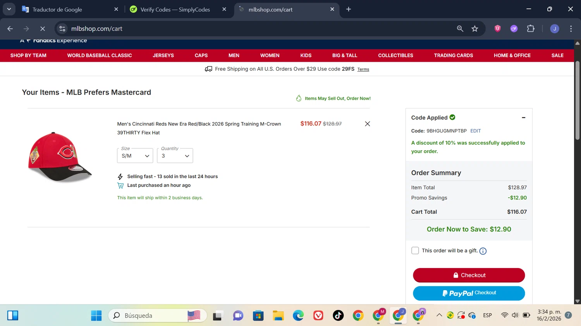The height and width of the screenshot is (326, 581).
Task: Open the WOMEN menu
Action: coord(270,56)
